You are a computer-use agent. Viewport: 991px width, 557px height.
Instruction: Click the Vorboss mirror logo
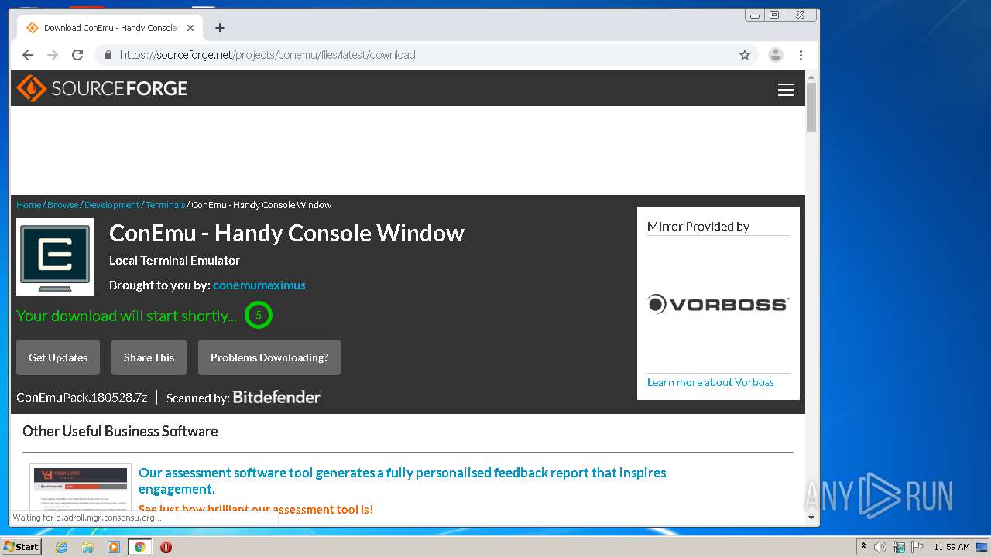point(718,304)
